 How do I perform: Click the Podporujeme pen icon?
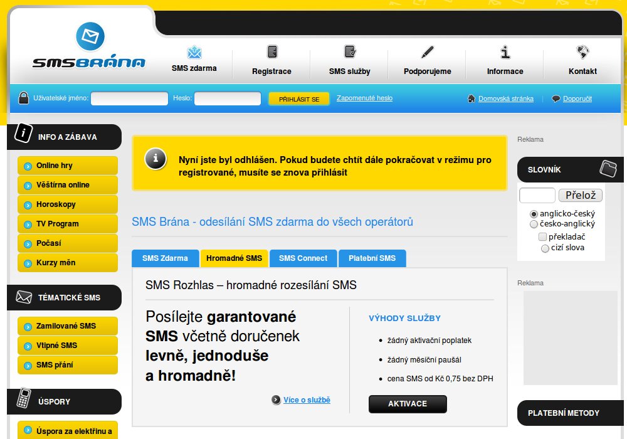(x=428, y=51)
